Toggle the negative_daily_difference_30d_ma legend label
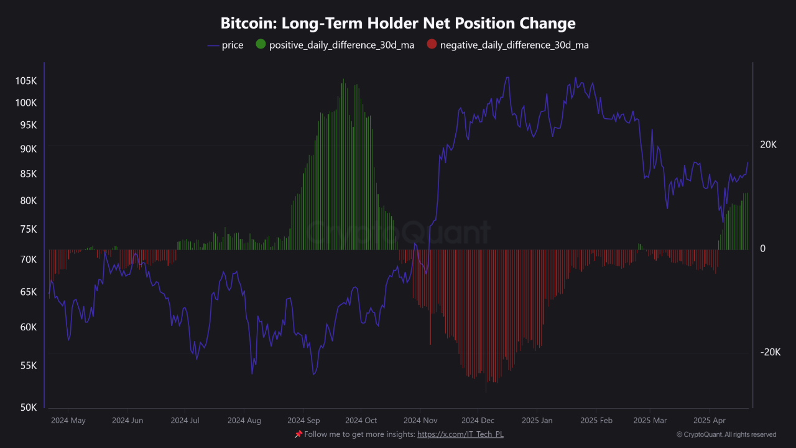 click(514, 45)
